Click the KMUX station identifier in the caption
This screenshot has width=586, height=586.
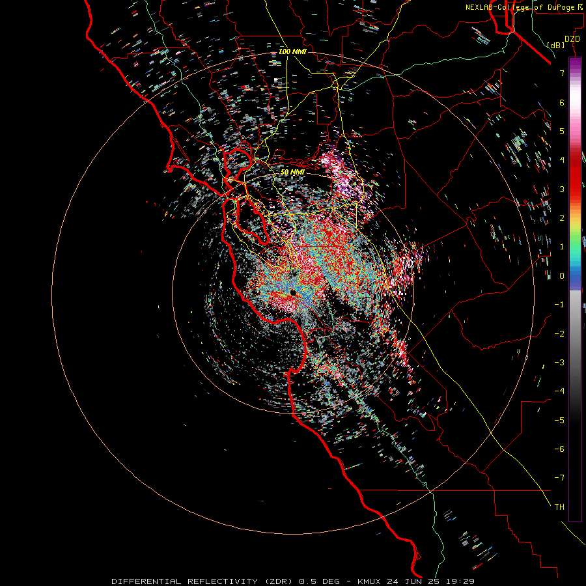(x=369, y=581)
